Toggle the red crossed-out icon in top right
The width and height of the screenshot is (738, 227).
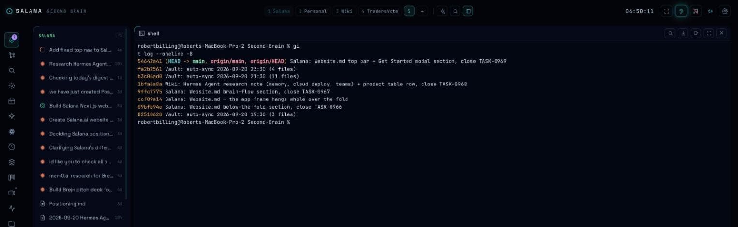pos(695,11)
